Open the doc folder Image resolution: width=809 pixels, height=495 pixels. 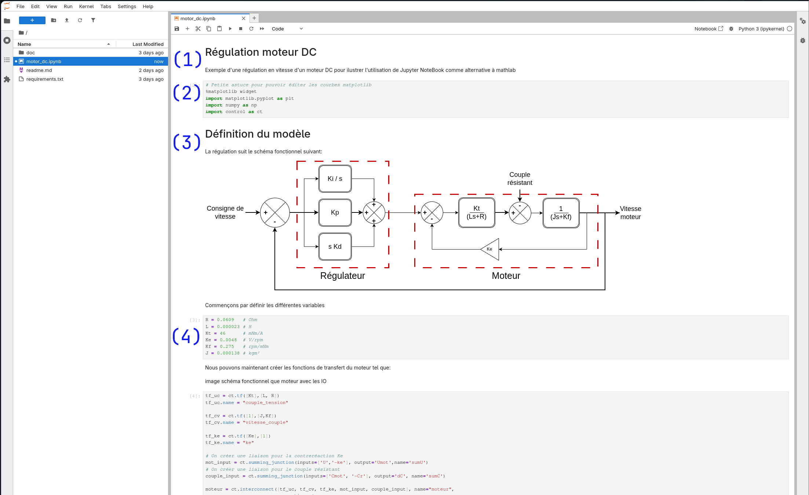(x=91, y=53)
